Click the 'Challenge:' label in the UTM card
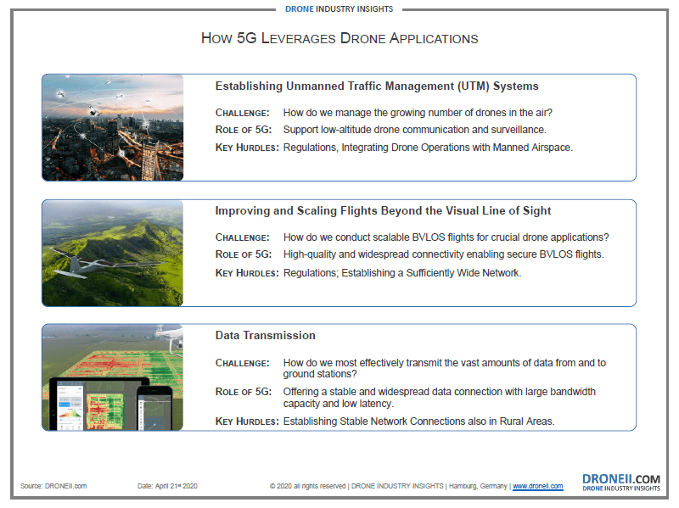Image resolution: width=679 pixels, height=508 pixels. tap(242, 113)
